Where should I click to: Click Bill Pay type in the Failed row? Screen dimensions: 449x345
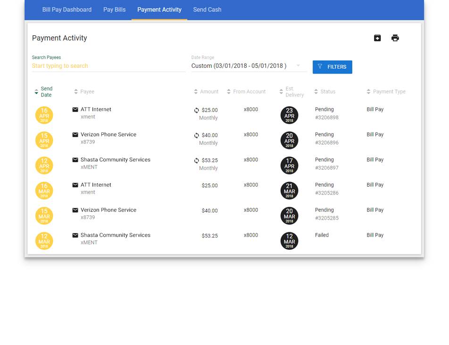point(375,235)
